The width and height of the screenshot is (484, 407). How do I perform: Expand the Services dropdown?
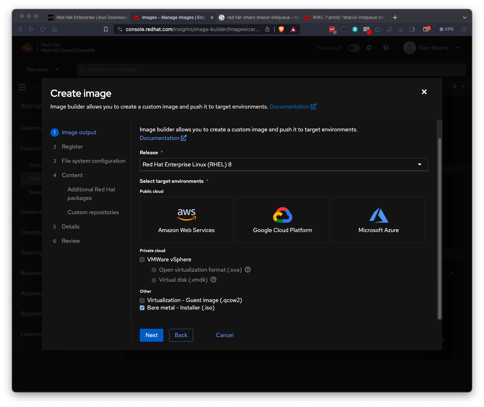[x=42, y=70]
